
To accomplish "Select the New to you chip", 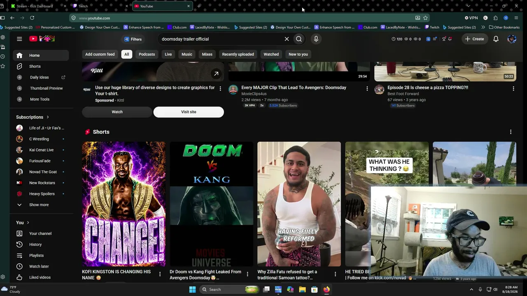I will 298,54.
